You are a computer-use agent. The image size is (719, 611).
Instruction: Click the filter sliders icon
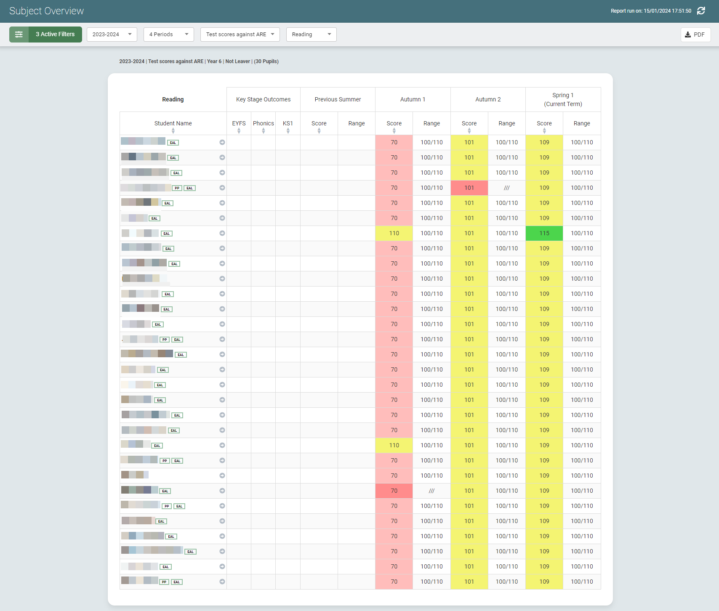[x=19, y=35]
